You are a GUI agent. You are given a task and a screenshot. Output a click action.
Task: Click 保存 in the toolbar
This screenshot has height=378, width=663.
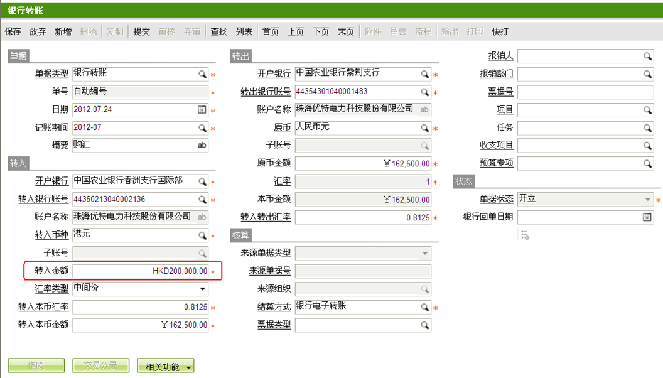(x=13, y=31)
